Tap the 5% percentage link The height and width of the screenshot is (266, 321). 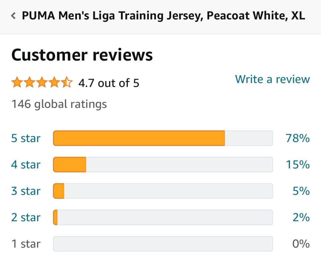click(x=301, y=191)
